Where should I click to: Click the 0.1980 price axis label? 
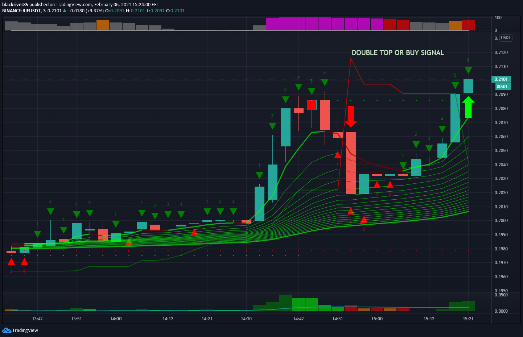pos(501,249)
